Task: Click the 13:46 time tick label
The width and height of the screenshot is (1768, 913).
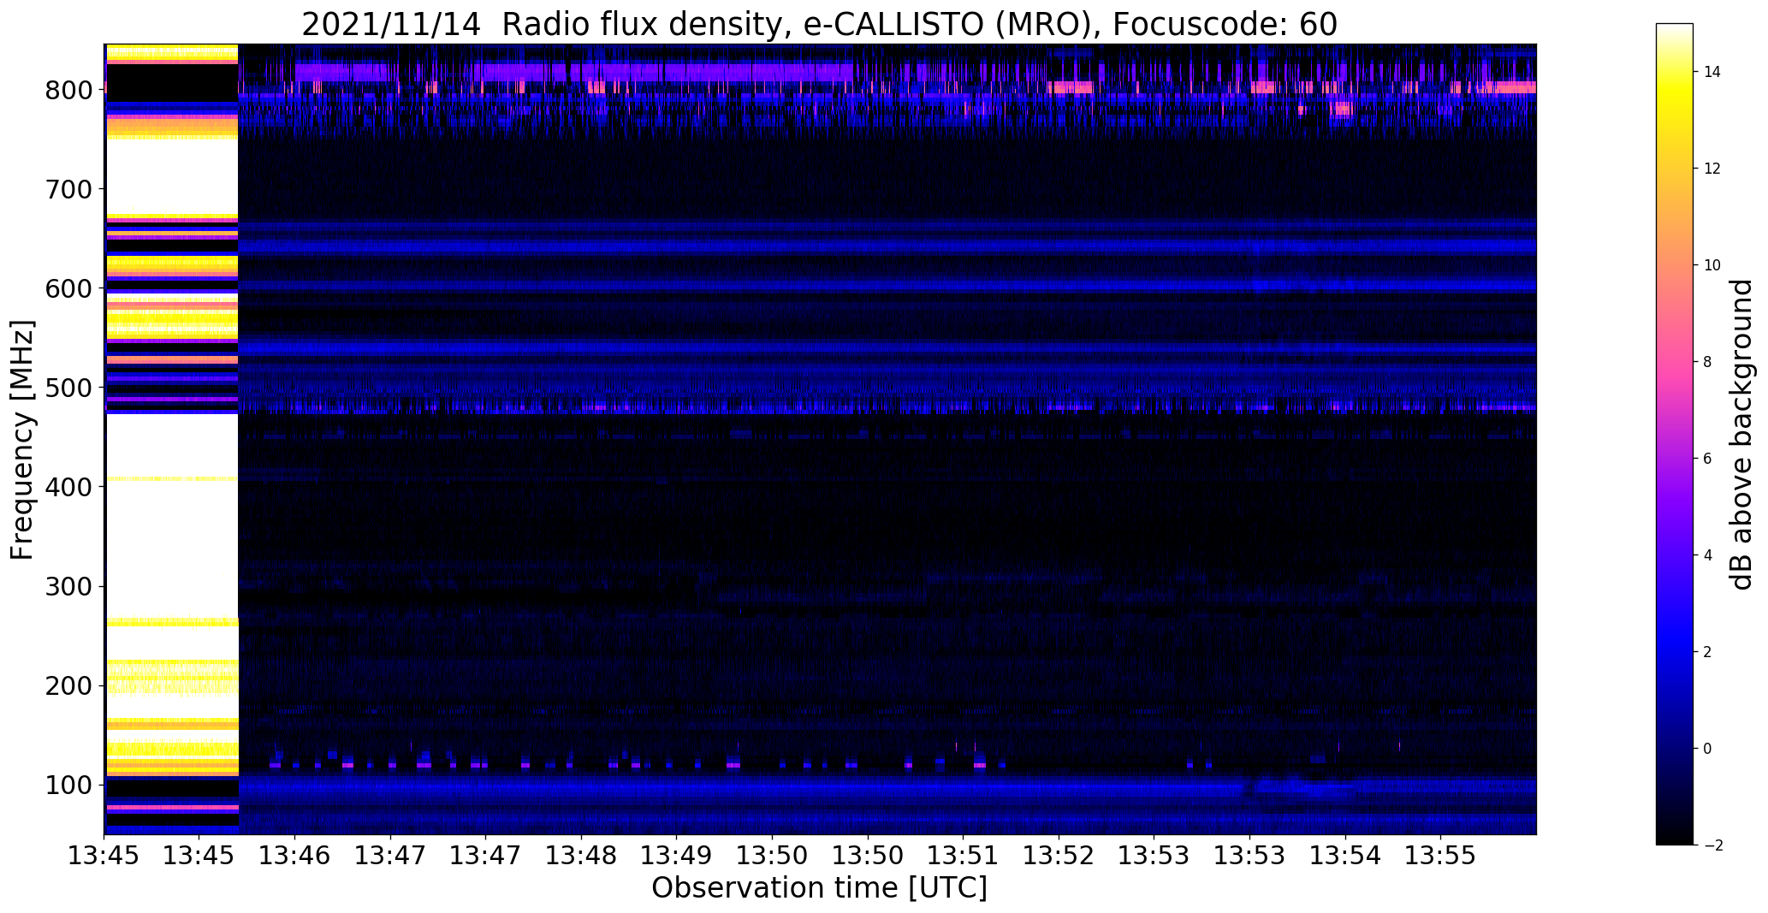Action: (295, 856)
